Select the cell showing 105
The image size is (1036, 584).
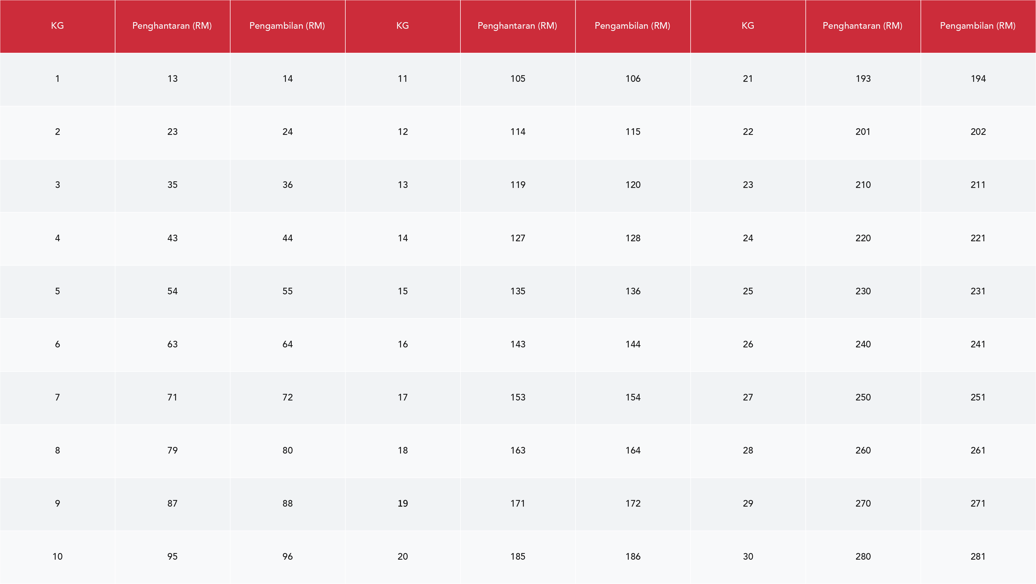[x=518, y=79]
